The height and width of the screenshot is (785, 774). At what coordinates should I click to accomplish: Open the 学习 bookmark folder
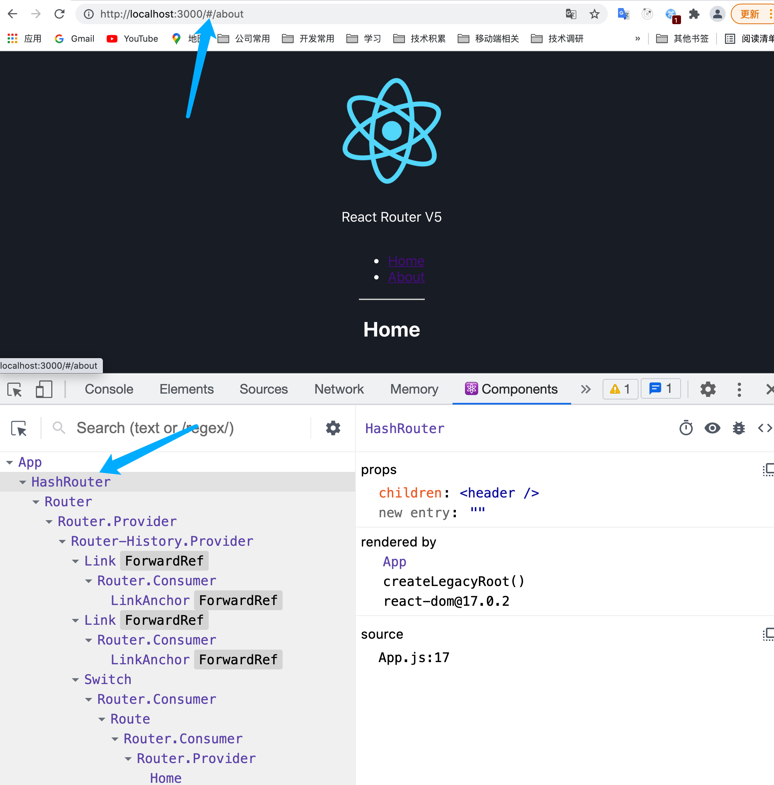(x=364, y=38)
